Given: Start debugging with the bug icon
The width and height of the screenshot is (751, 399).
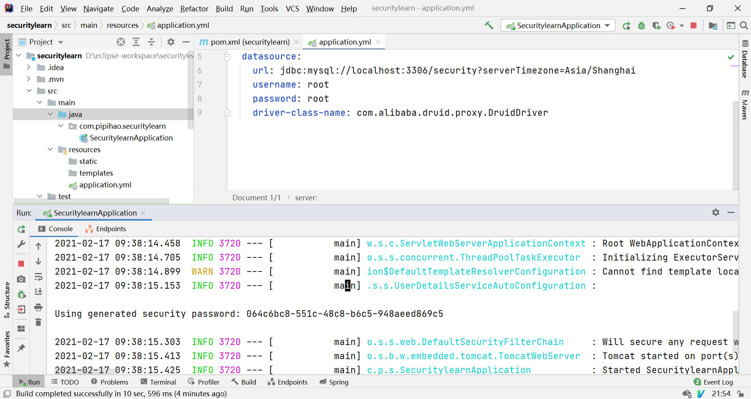Looking at the screenshot, I should pyautogui.click(x=641, y=26).
